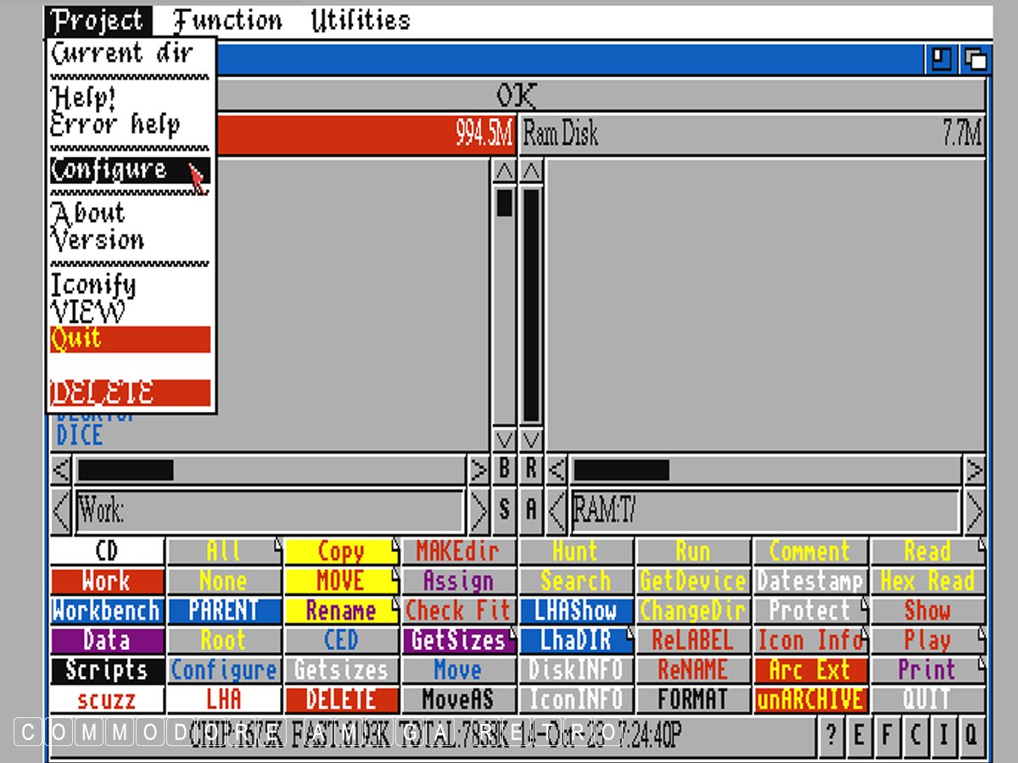
Task: Click the left lister horizontal scrollbar slider
Action: click(126, 469)
